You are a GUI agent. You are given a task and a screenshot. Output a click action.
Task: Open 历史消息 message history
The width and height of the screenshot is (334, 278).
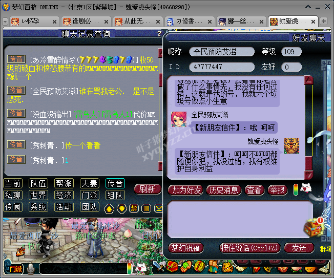223,190
